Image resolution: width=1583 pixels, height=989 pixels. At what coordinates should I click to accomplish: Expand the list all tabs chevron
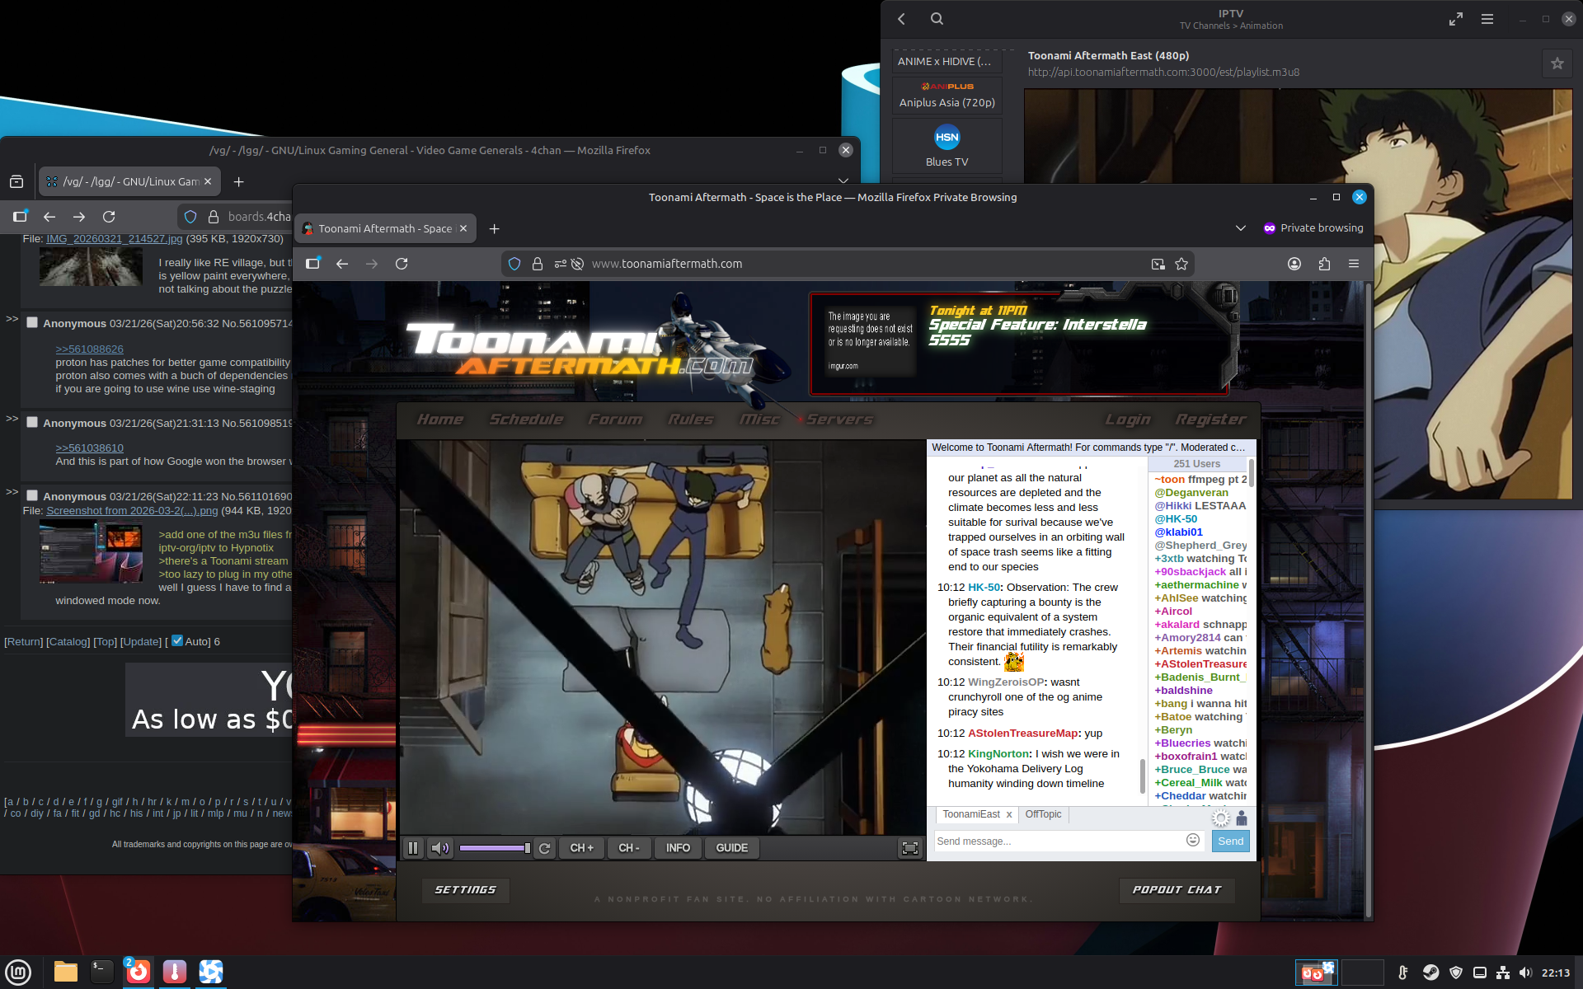tap(1240, 228)
